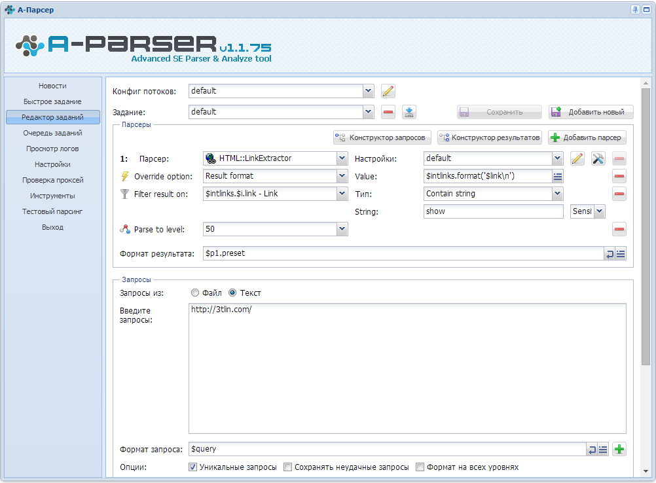
Task: Open Настройки in sidebar
Action: click(53, 164)
